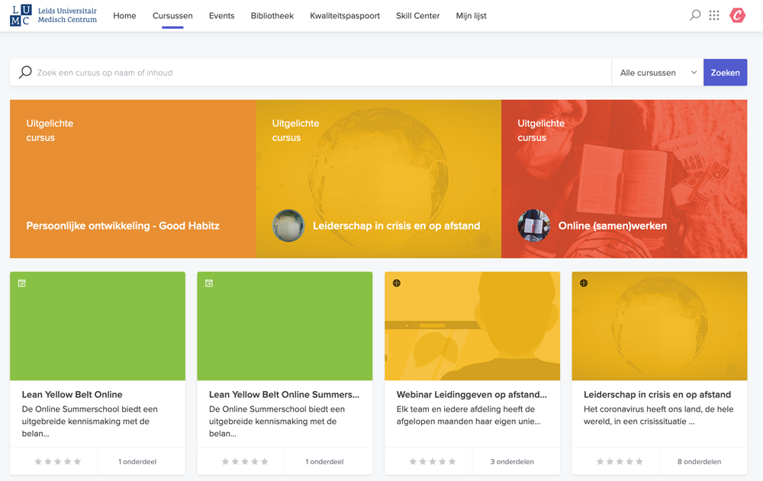The width and height of the screenshot is (763, 481).
Task: Click the globe icon on the Leiderschap in crisis card
Action: click(582, 283)
